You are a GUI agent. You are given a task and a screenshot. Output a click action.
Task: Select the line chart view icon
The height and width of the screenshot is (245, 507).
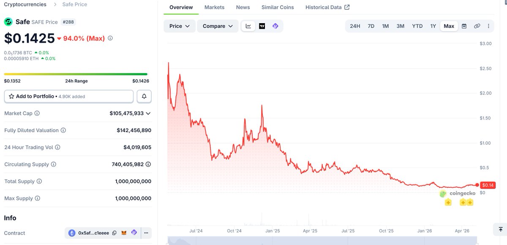pos(248,26)
